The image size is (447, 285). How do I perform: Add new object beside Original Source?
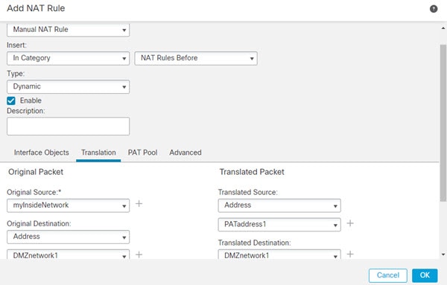click(x=139, y=204)
